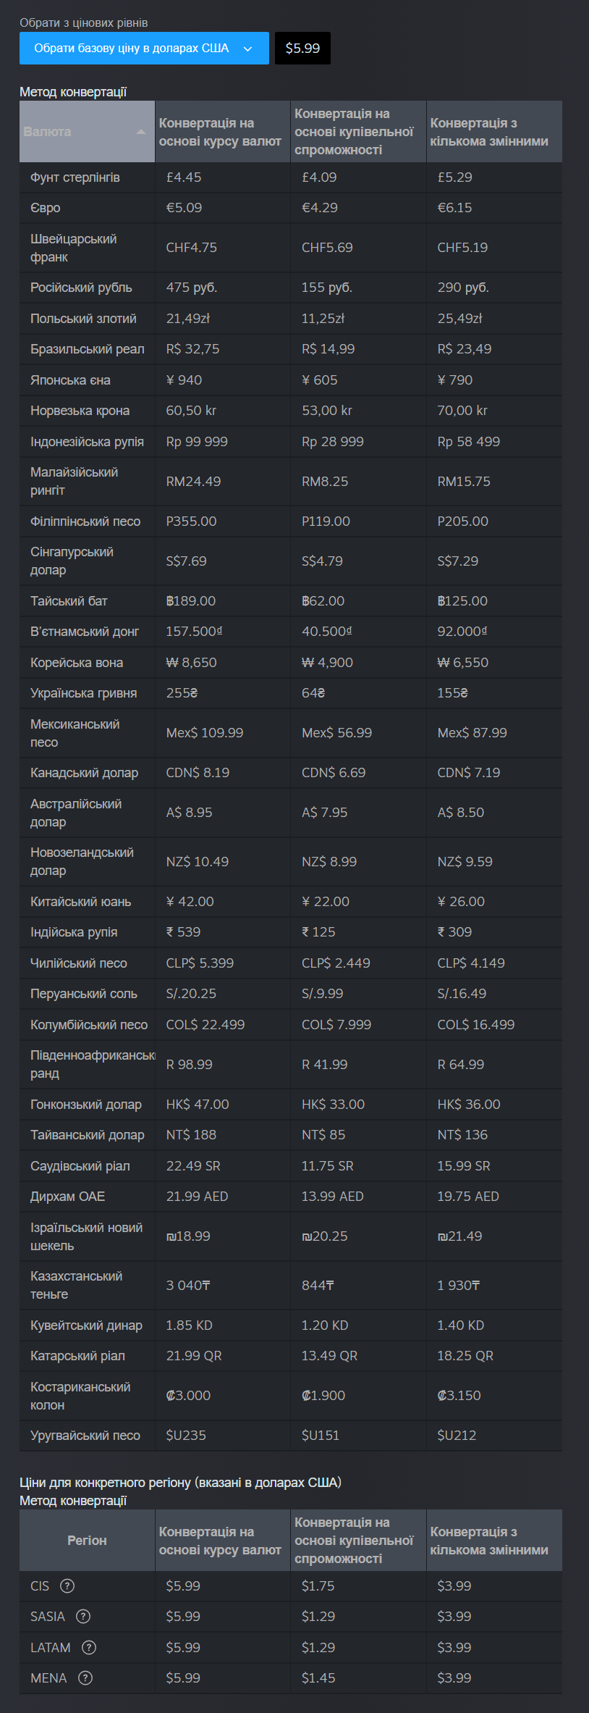Sort by exchange-rate conversion column in currency table
The image size is (589, 1713).
pos(221,132)
